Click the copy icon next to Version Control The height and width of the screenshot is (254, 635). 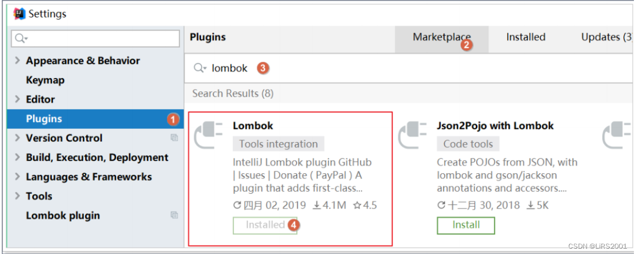pyautogui.click(x=174, y=138)
